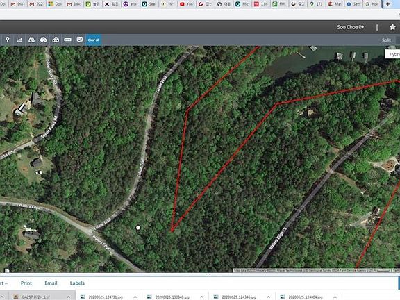Viewport: 400px width, 300px height.
Task: Select the ruler measure tool
Action: pyautogui.click(x=67, y=40)
